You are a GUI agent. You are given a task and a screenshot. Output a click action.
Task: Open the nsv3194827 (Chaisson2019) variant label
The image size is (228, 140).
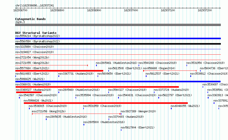pos(35,52)
